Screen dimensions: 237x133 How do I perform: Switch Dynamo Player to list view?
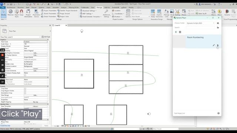[176, 32]
